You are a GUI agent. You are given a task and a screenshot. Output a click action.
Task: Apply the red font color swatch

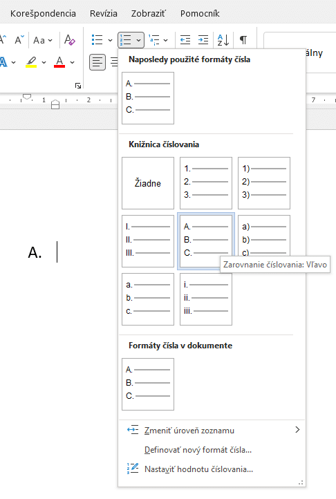click(59, 62)
